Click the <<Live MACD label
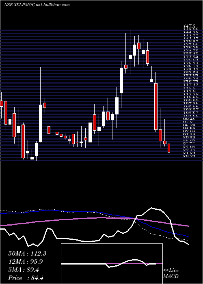This screenshot has height=284, width=203. pyautogui.click(x=171, y=273)
